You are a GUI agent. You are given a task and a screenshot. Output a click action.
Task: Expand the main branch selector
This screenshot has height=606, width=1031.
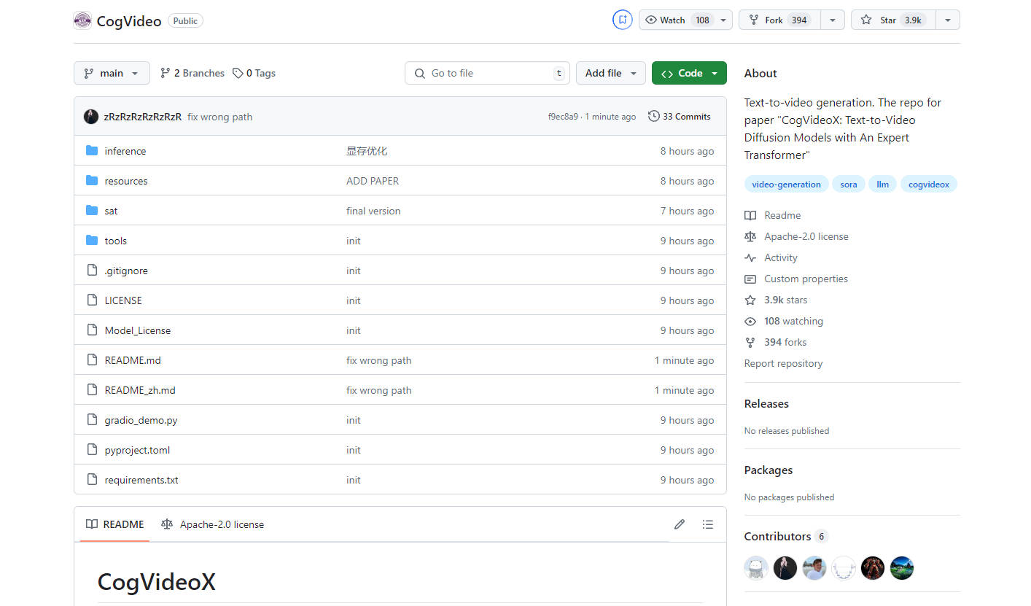point(112,73)
